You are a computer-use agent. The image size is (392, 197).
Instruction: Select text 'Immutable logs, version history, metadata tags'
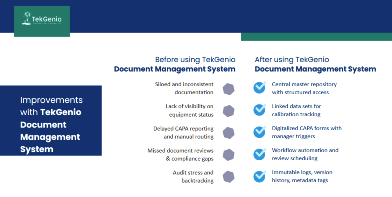(302, 176)
